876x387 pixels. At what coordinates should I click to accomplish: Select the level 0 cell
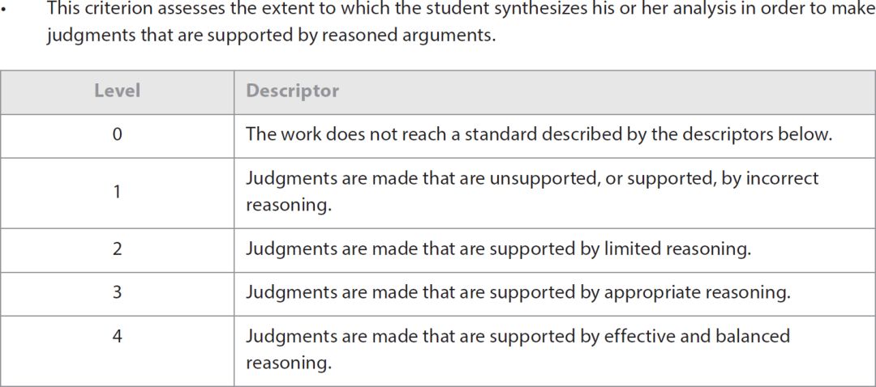point(117,135)
